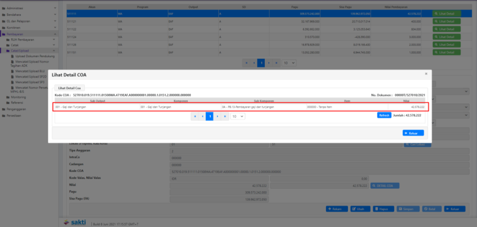Expand the GL dan Pelaporan menu

point(54,21)
